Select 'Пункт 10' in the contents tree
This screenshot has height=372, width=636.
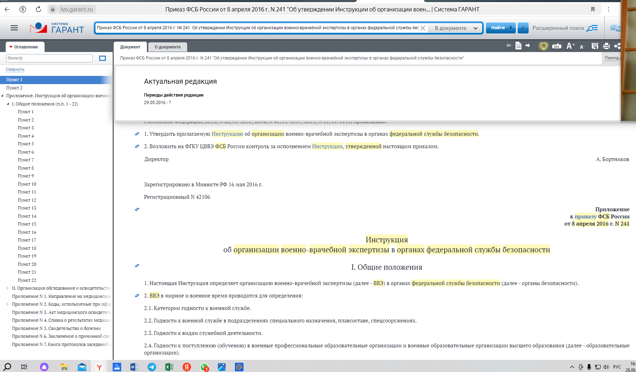point(27,184)
